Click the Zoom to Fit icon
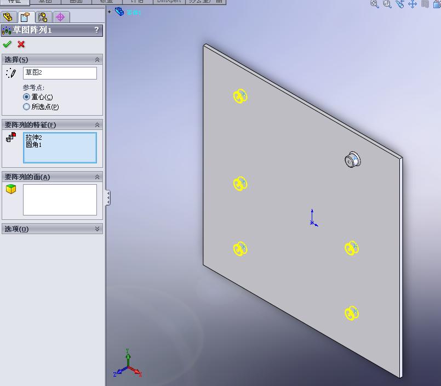 [x=375, y=4]
